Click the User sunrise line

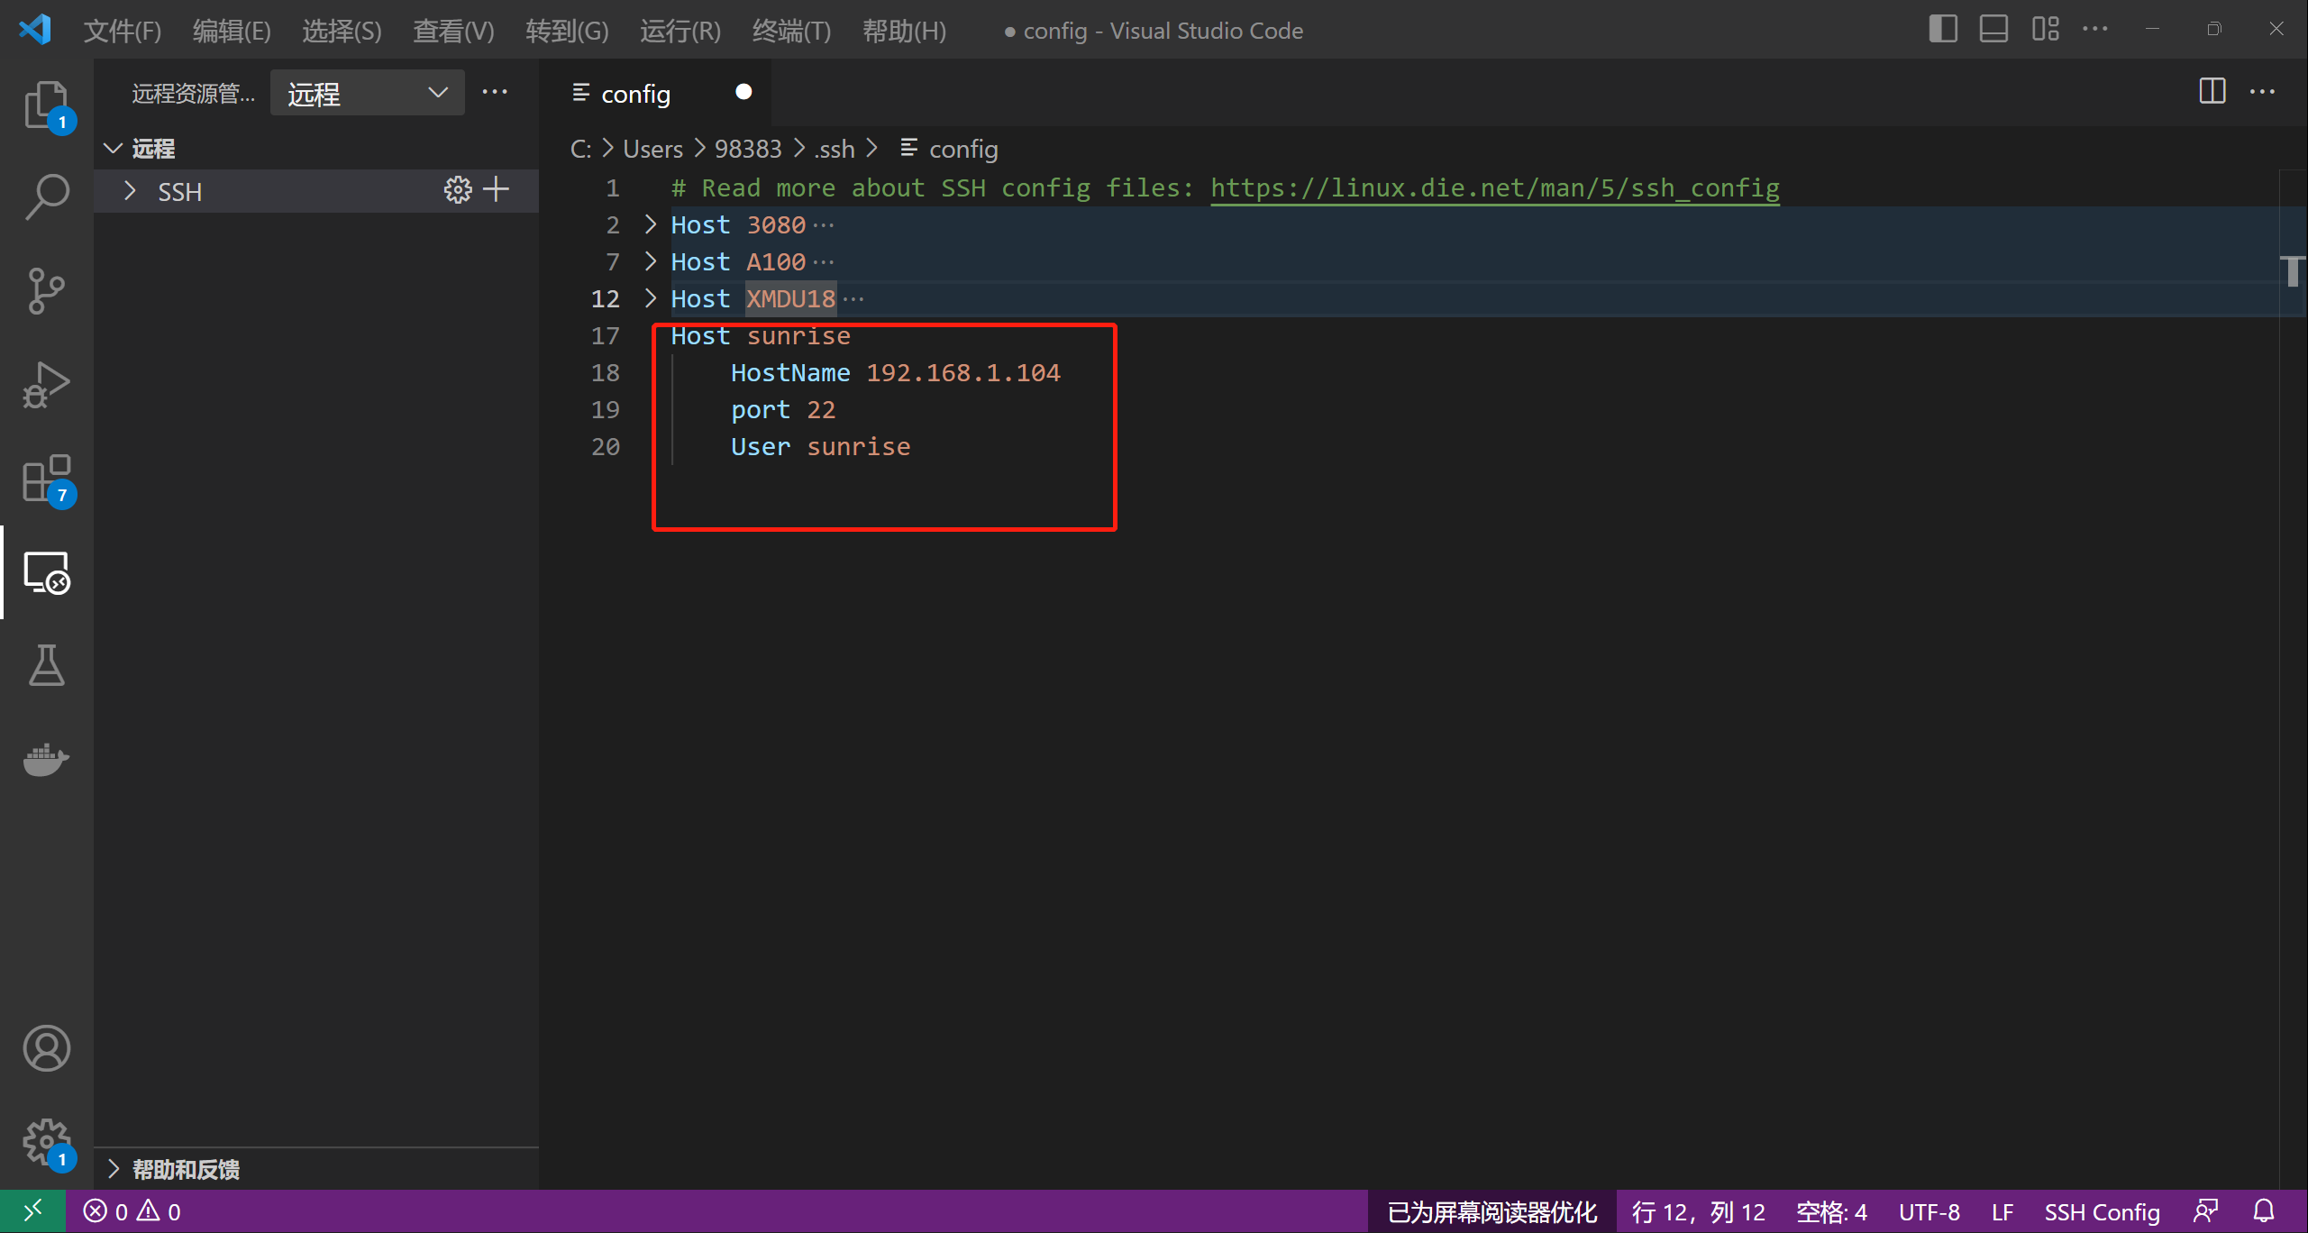pos(821,446)
